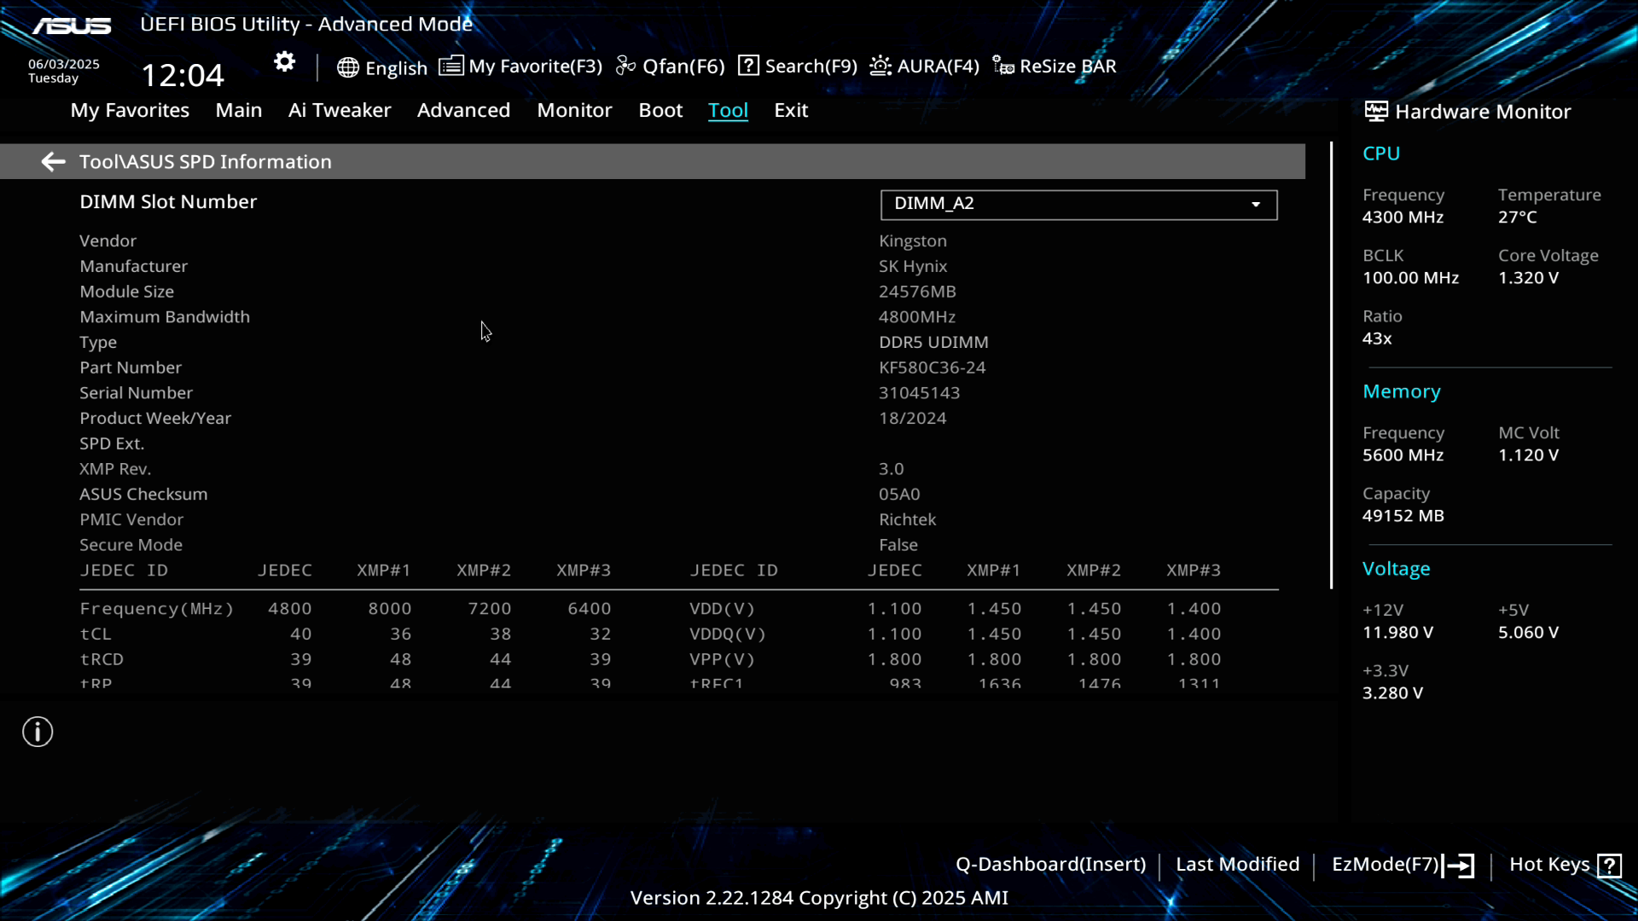Open Search(F9) tool

click(x=798, y=67)
